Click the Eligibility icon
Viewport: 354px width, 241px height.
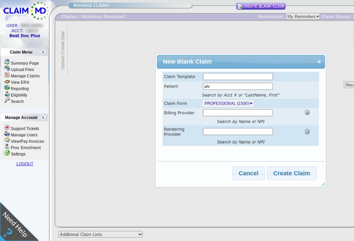click(7, 94)
